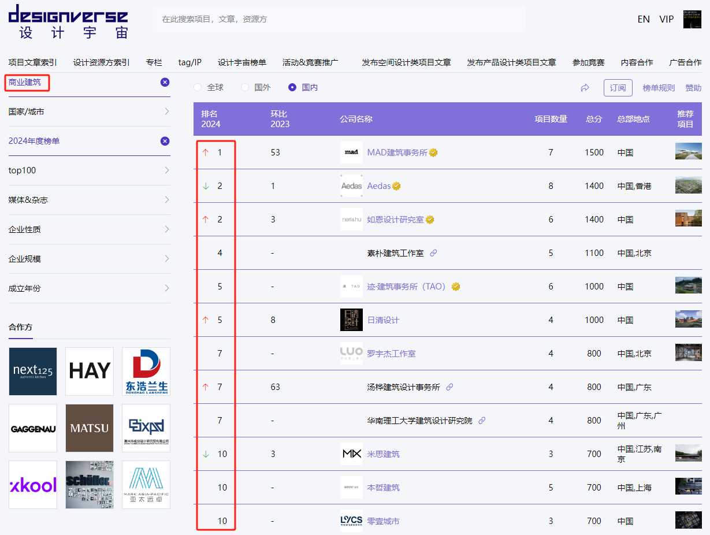
Task: Click the MAD建筑事务所 logo
Action: (x=351, y=153)
